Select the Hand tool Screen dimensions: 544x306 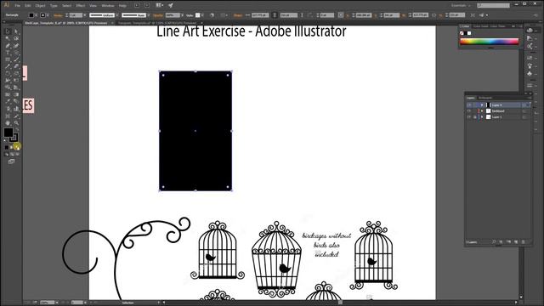coord(8,122)
